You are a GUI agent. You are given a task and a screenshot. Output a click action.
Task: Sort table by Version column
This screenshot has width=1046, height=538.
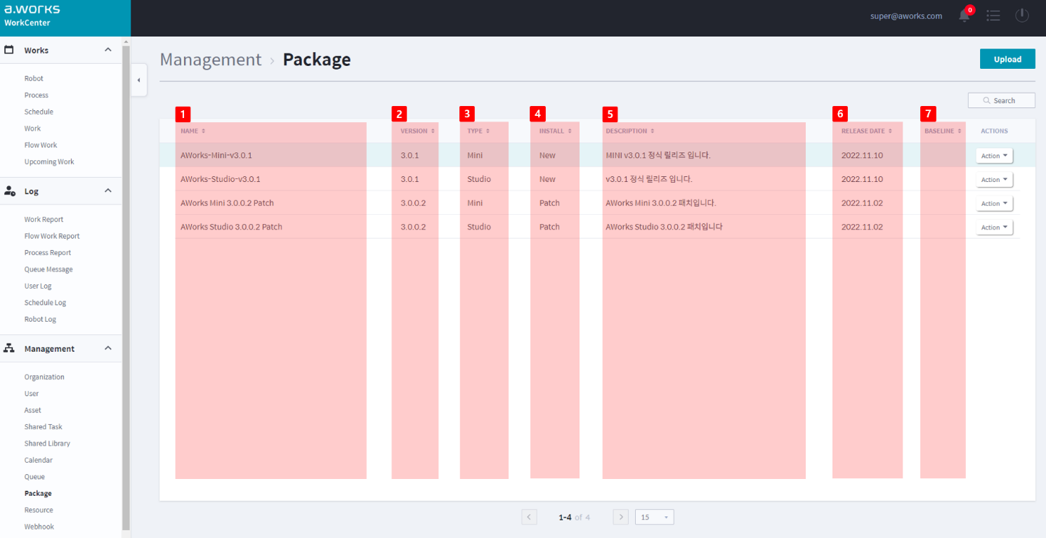417,131
